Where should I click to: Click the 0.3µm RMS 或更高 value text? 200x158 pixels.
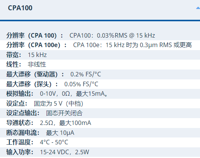[x=166, y=45]
